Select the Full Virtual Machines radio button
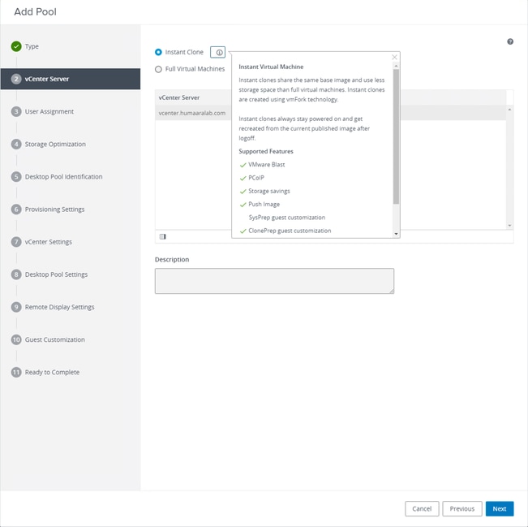This screenshot has width=528, height=527. pos(158,69)
